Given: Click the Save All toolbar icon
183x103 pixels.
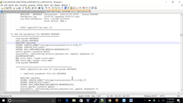Looking at the screenshot, I should point(10,8).
